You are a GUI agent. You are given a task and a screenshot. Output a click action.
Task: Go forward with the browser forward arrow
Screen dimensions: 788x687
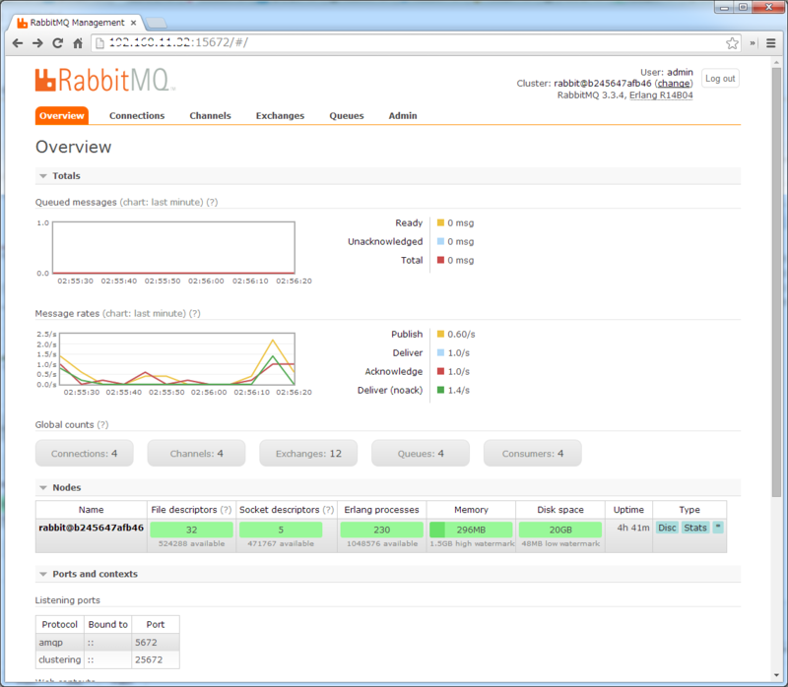coord(37,43)
